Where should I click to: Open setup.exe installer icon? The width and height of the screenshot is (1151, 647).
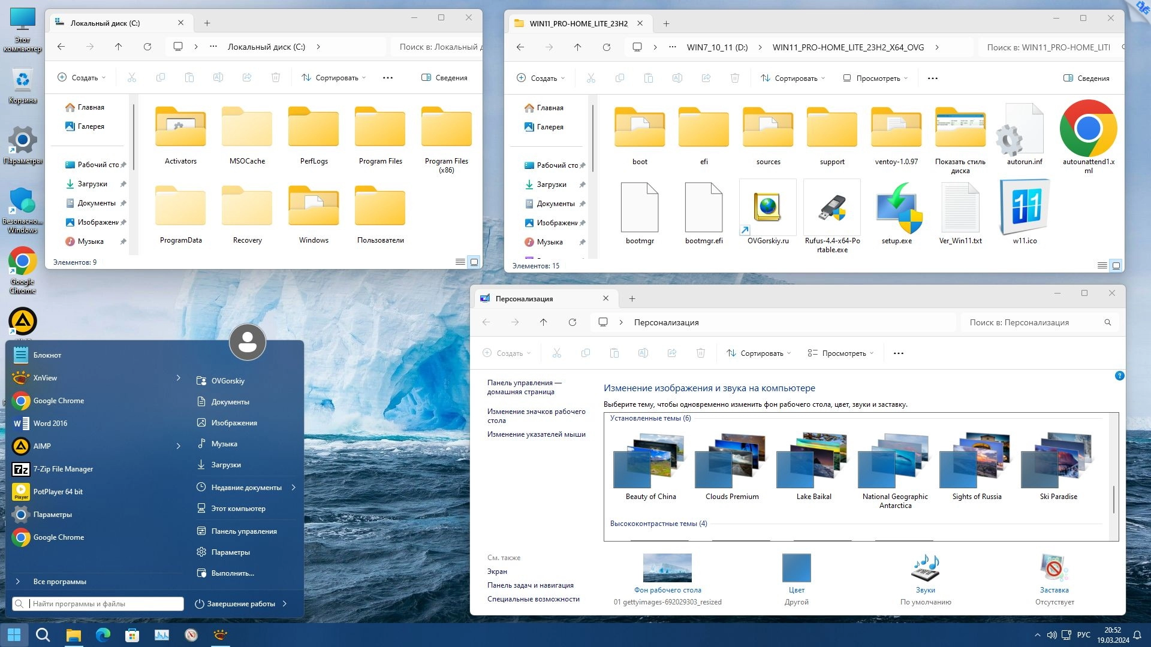coord(896,209)
